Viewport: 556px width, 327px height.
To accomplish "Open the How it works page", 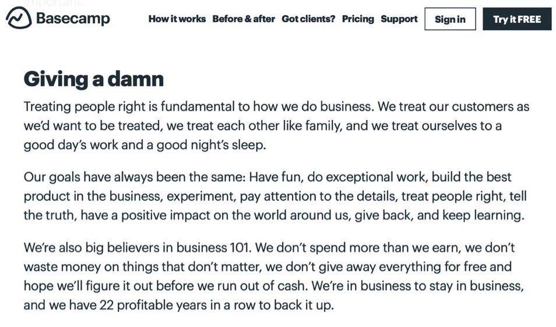I will pos(177,19).
